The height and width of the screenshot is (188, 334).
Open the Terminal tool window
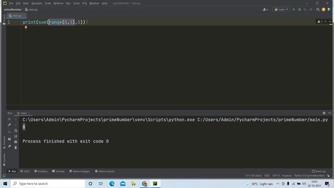point(58,171)
